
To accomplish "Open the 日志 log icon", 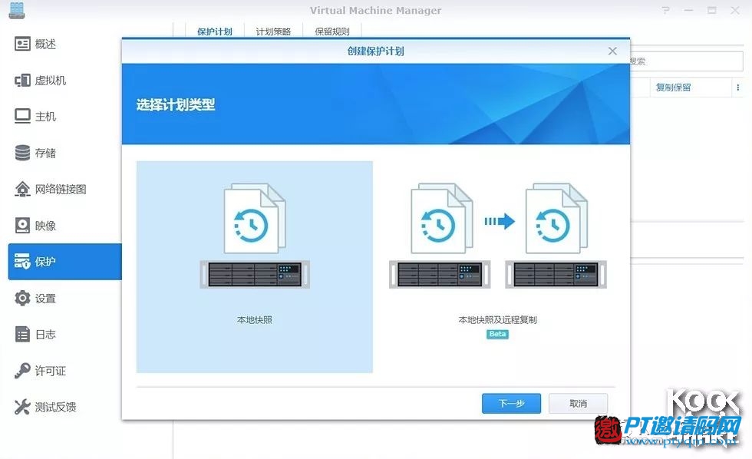I will (x=22, y=335).
